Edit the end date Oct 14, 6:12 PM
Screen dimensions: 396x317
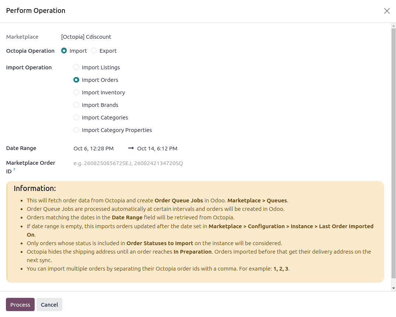[157, 149]
